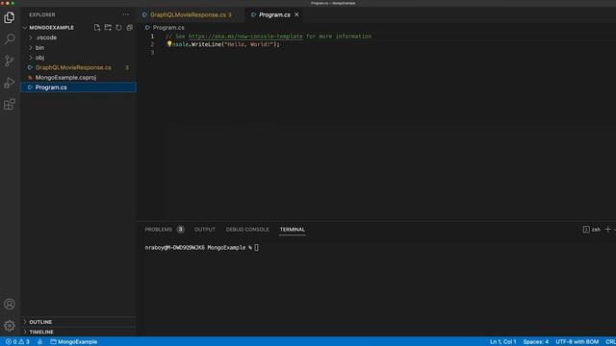Image resolution: width=616 pixels, height=346 pixels.
Task: Add a new terminal with plus icon
Action: click(607, 229)
